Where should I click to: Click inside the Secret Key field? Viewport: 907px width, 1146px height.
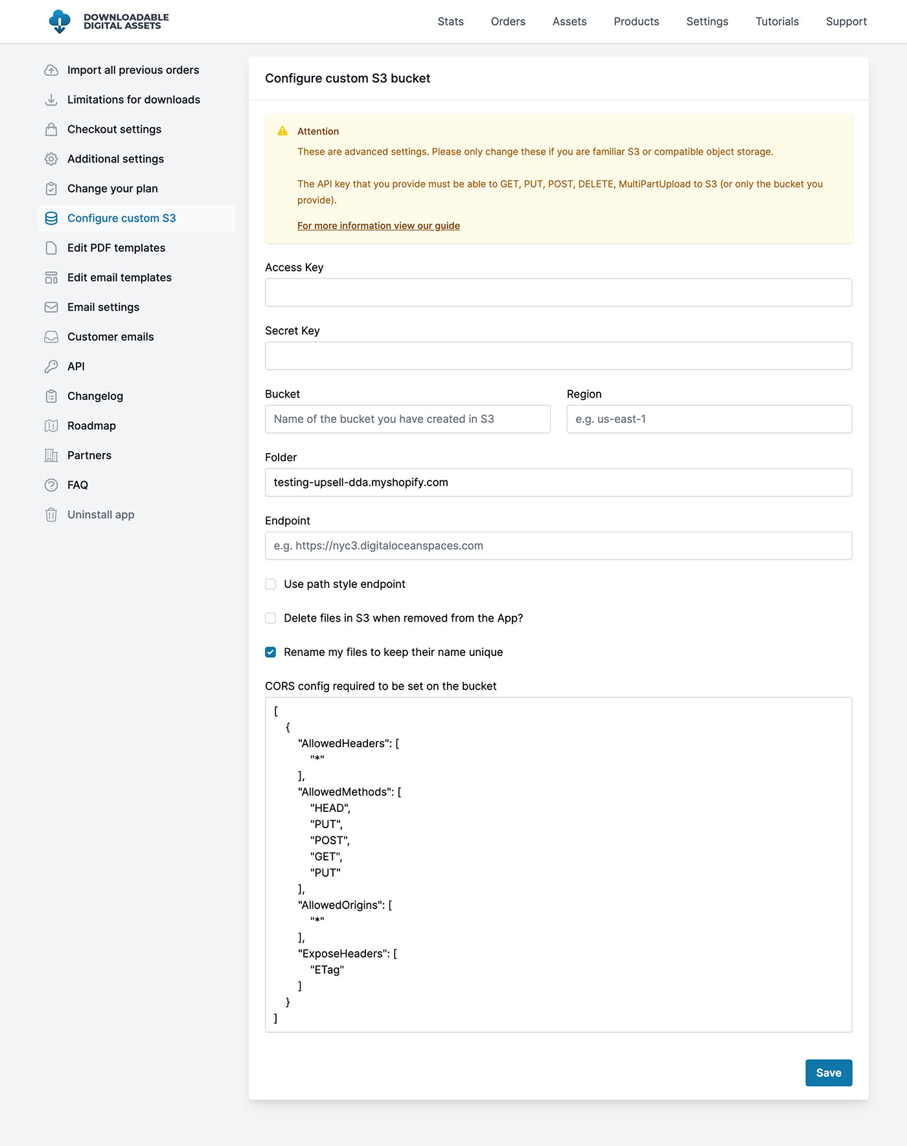click(x=558, y=355)
